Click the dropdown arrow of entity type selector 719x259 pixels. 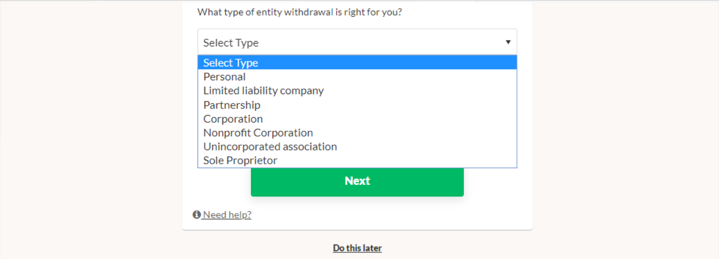click(508, 42)
